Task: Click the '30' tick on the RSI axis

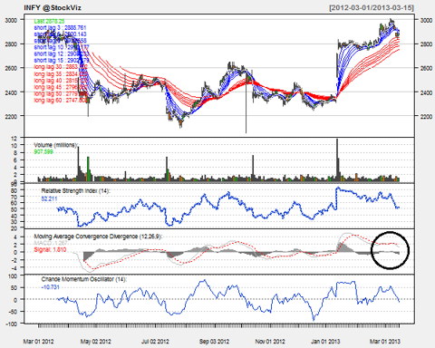Action: click(14, 222)
